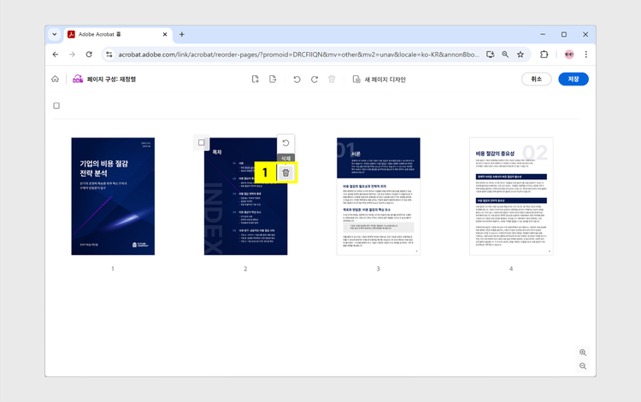Reload the browser page
Image resolution: width=641 pixels, height=402 pixels.
89,55
